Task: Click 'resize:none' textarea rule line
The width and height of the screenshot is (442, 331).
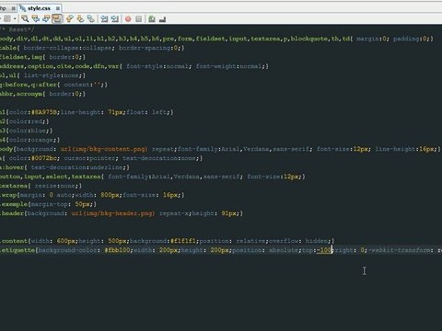Action: click(41, 186)
